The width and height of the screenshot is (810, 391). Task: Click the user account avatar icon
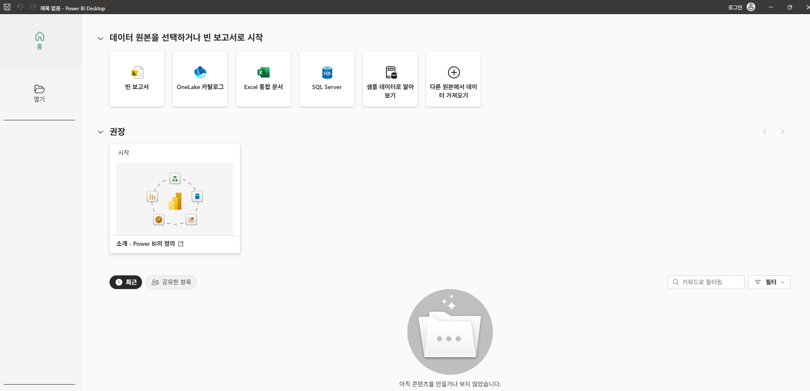pyautogui.click(x=751, y=7)
